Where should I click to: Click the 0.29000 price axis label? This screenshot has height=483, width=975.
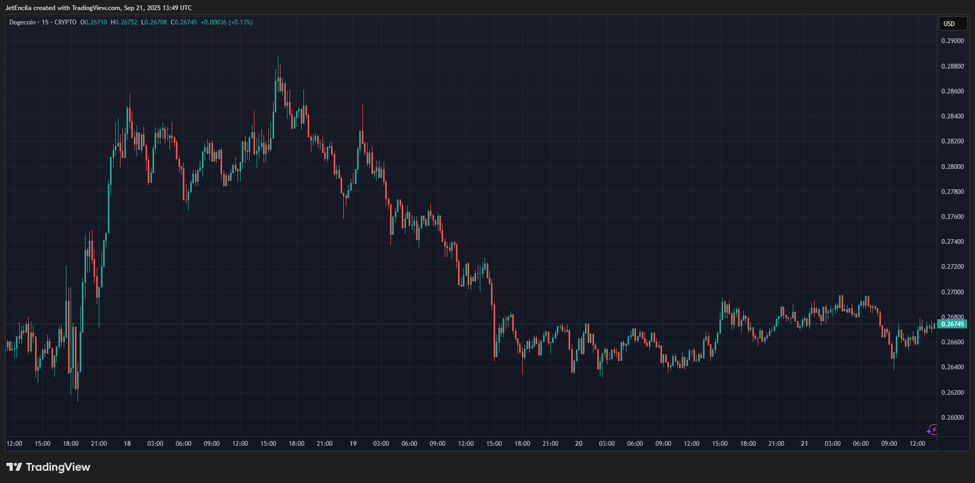(952, 41)
